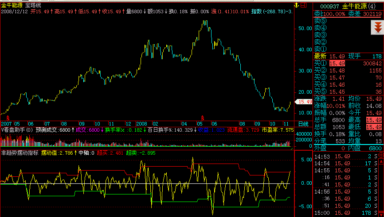Click the yellow anchor icon above the price axis
This screenshot has height=217, width=384.
(x=297, y=5)
